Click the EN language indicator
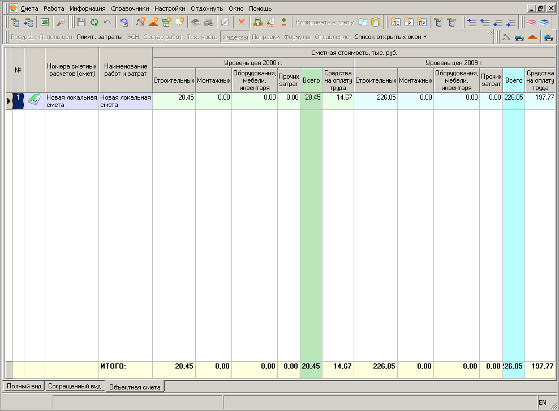Image resolution: width=559 pixels, height=411 pixels. 542,403
